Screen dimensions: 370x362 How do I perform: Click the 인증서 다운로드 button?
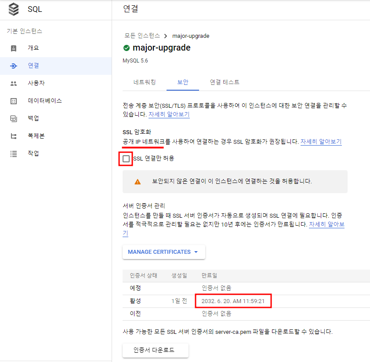click(x=155, y=350)
